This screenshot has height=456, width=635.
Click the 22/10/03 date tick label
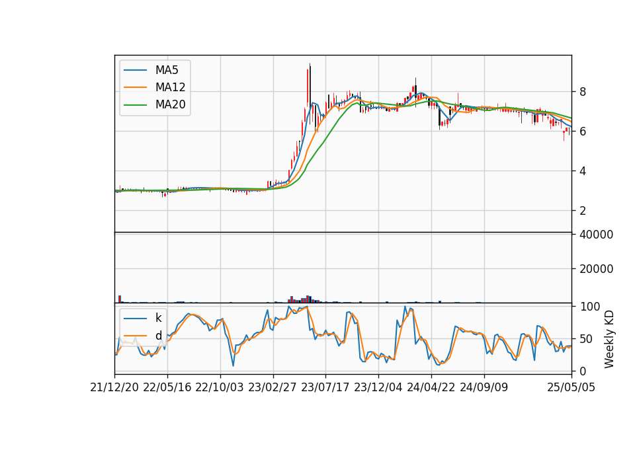tap(220, 387)
